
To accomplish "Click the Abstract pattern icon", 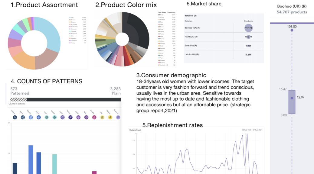I will tap(118, 118).
